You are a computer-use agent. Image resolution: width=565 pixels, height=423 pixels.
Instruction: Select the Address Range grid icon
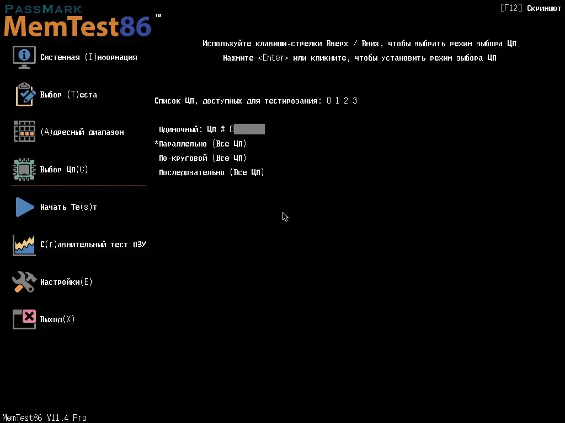[x=24, y=132]
